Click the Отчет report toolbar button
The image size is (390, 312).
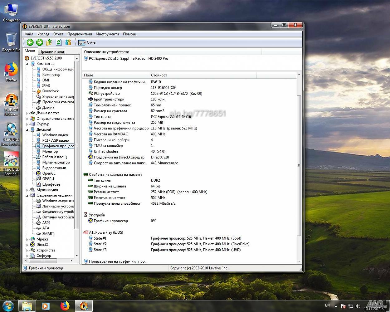(88, 42)
